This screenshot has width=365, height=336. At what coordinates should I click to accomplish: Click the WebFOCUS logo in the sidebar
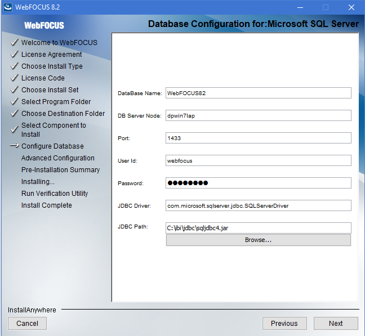pyautogui.click(x=44, y=25)
